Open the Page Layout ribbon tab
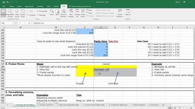This screenshot has height=109, width=195. (29, 6)
